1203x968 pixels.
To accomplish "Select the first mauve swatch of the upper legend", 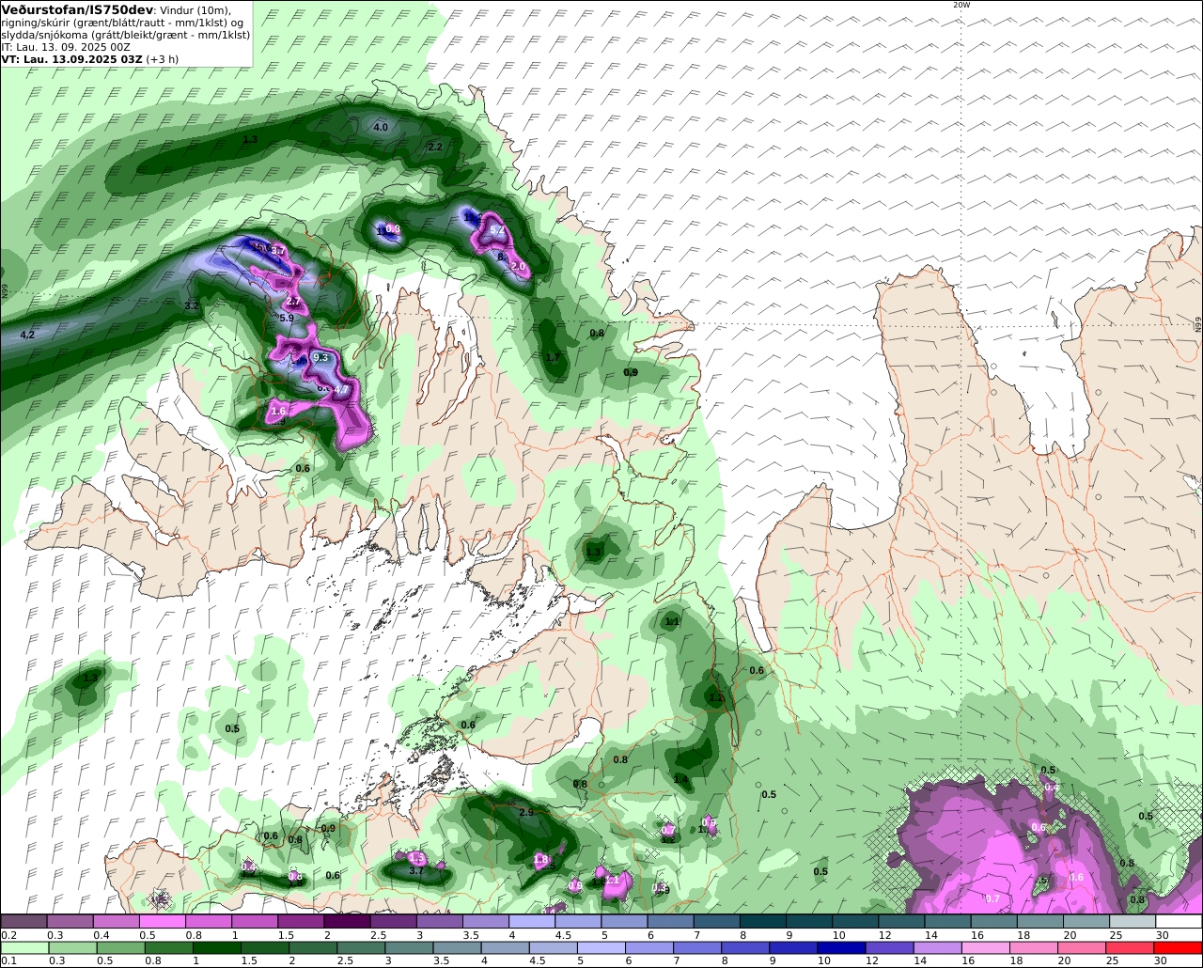I will (x=23, y=921).
